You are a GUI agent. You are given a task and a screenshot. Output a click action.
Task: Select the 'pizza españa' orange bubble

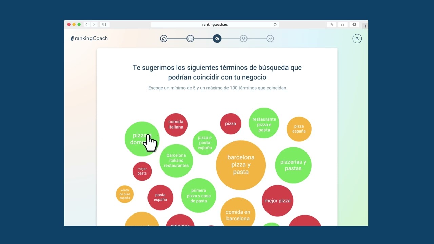[299, 129]
